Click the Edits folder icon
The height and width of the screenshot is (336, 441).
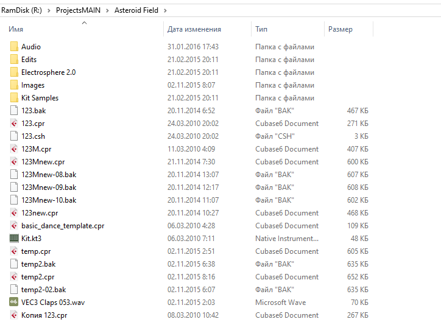click(x=14, y=59)
